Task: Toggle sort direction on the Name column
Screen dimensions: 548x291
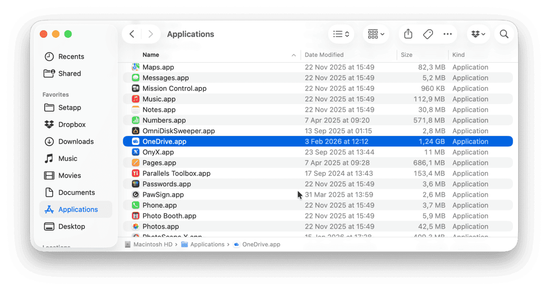Action: [x=293, y=55]
